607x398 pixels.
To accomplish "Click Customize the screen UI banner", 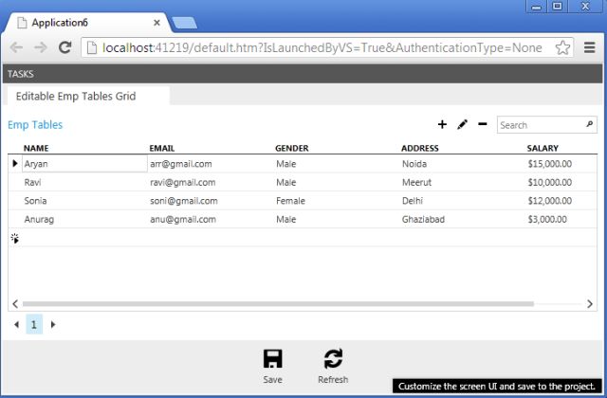I will [x=497, y=386].
